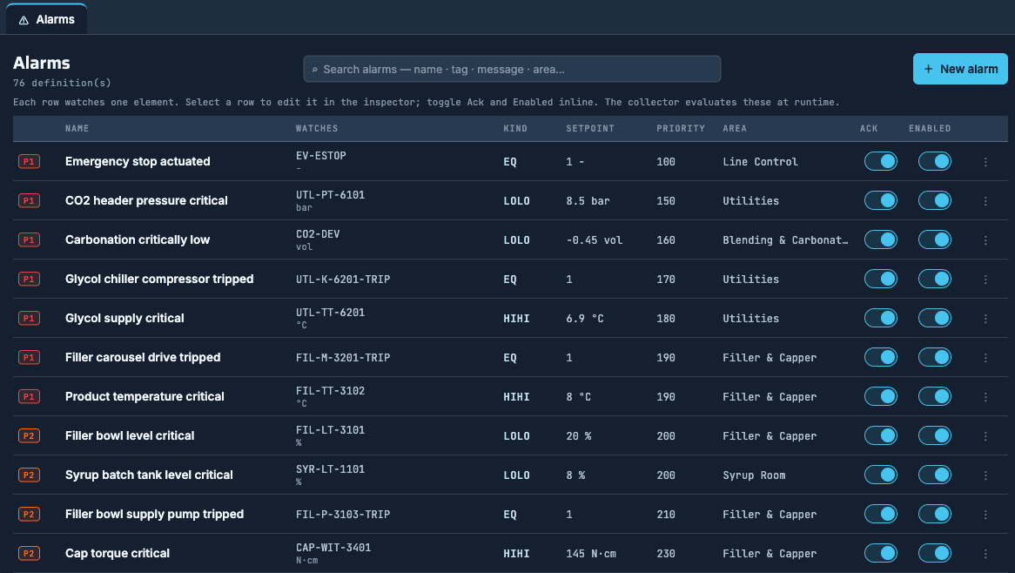Click P1 badge of CO2 header pressure critical
The height and width of the screenshot is (573, 1015).
click(29, 200)
